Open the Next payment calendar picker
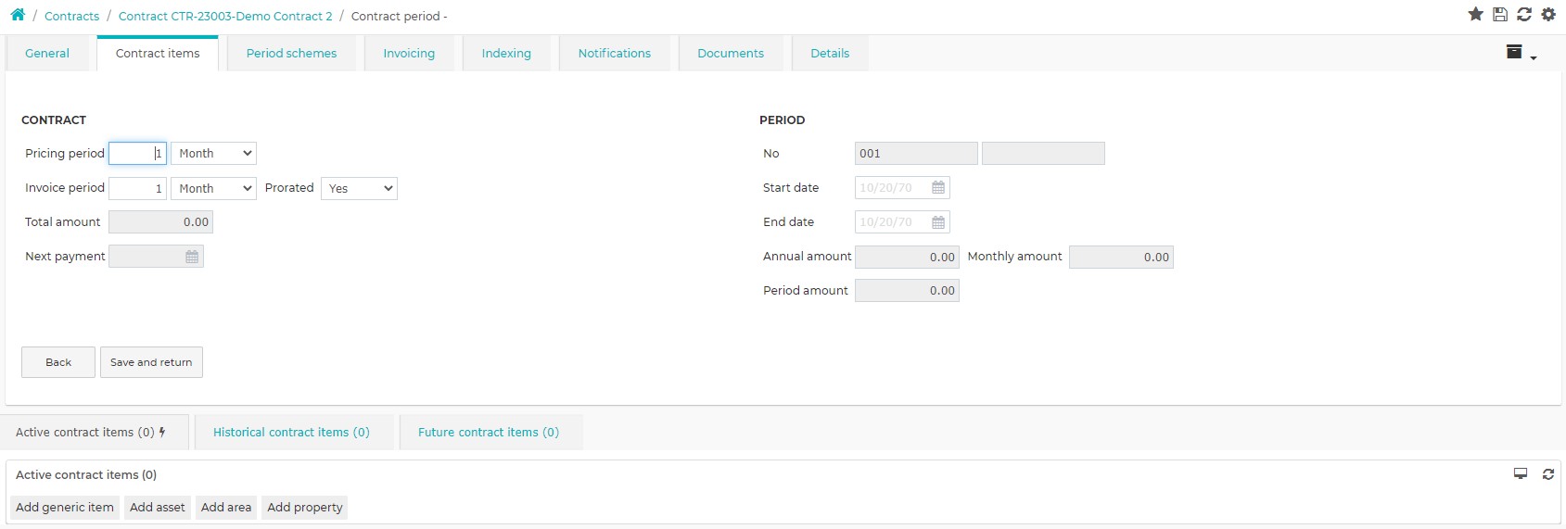The image size is (1566, 529). (x=192, y=257)
